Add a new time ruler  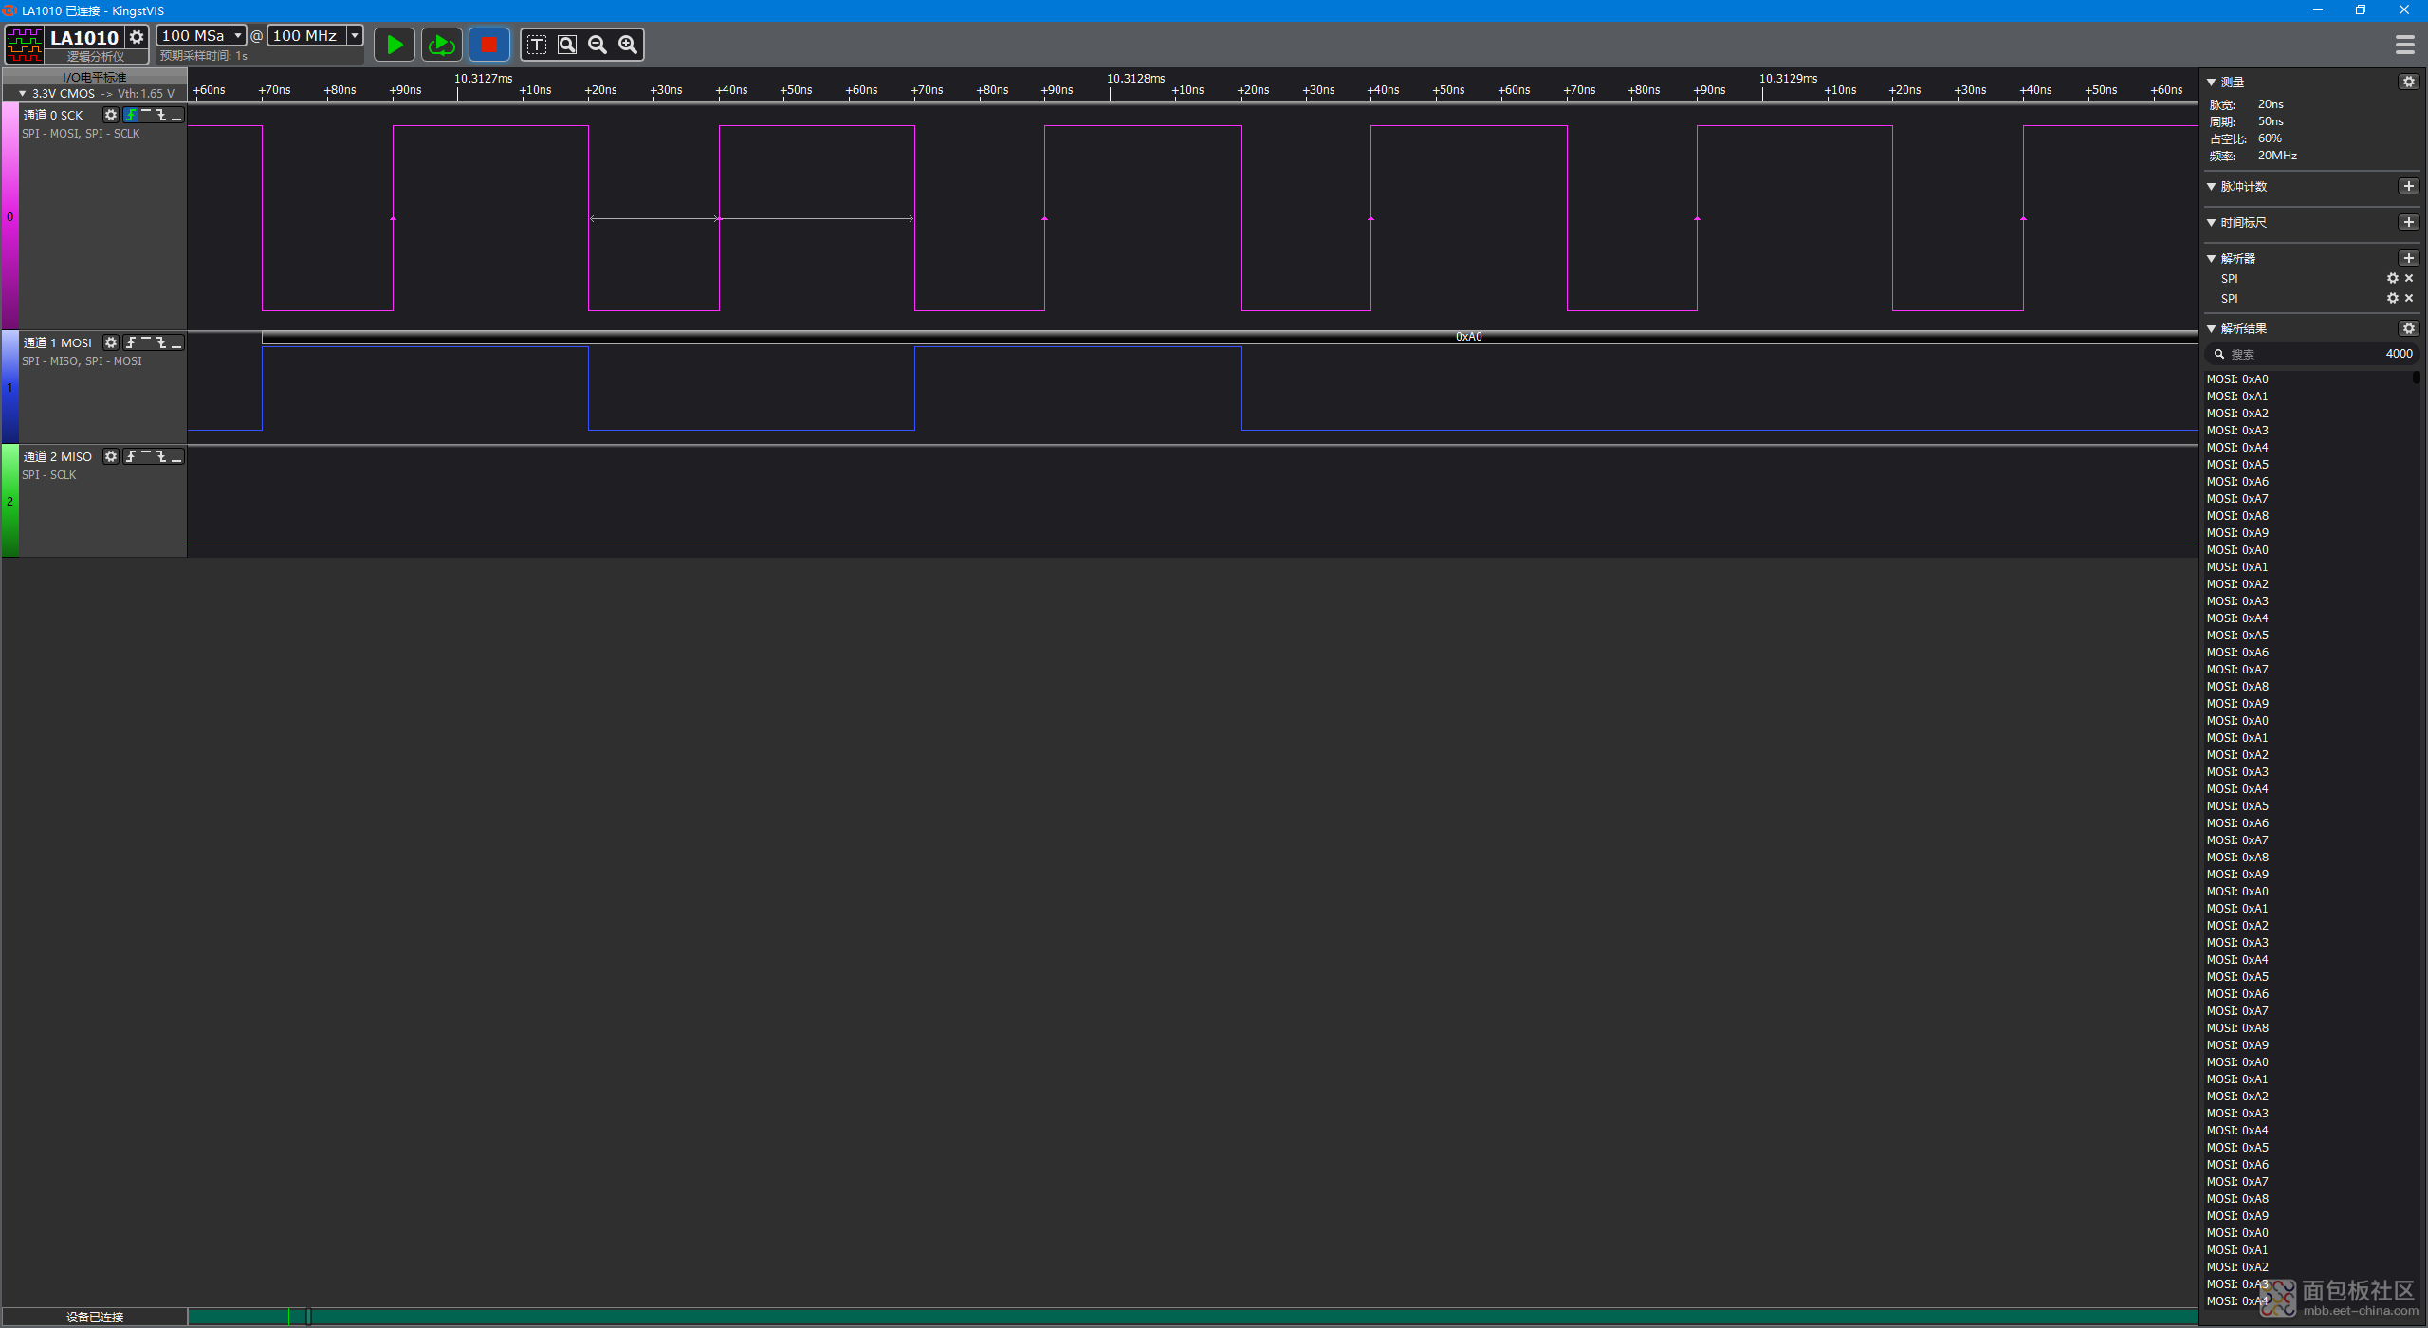point(2409,222)
